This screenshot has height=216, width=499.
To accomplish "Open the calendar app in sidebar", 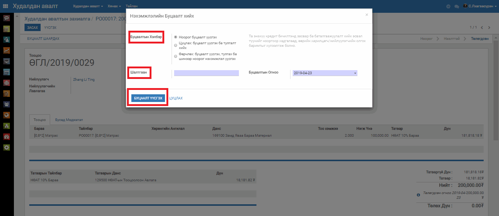I will 6,29.
